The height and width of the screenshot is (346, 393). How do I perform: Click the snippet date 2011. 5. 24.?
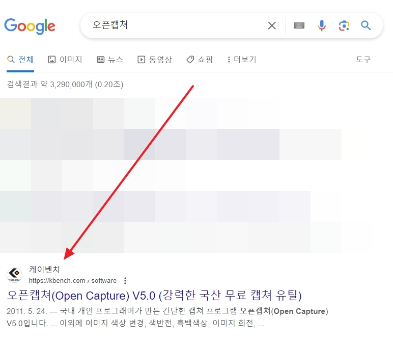[x=27, y=311]
